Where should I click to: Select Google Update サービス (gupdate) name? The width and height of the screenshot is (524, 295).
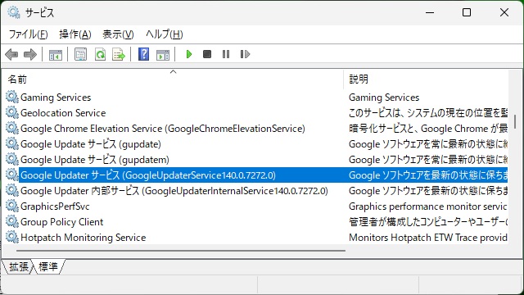click(x=91, y=144)
